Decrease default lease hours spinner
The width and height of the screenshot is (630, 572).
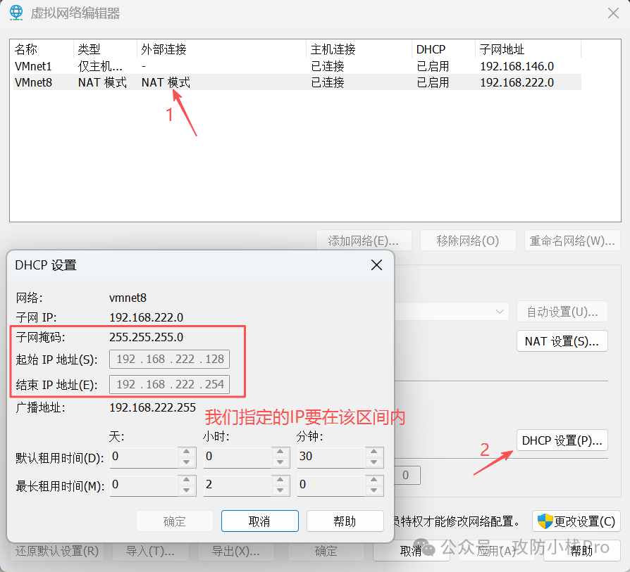tap(280, 462)
